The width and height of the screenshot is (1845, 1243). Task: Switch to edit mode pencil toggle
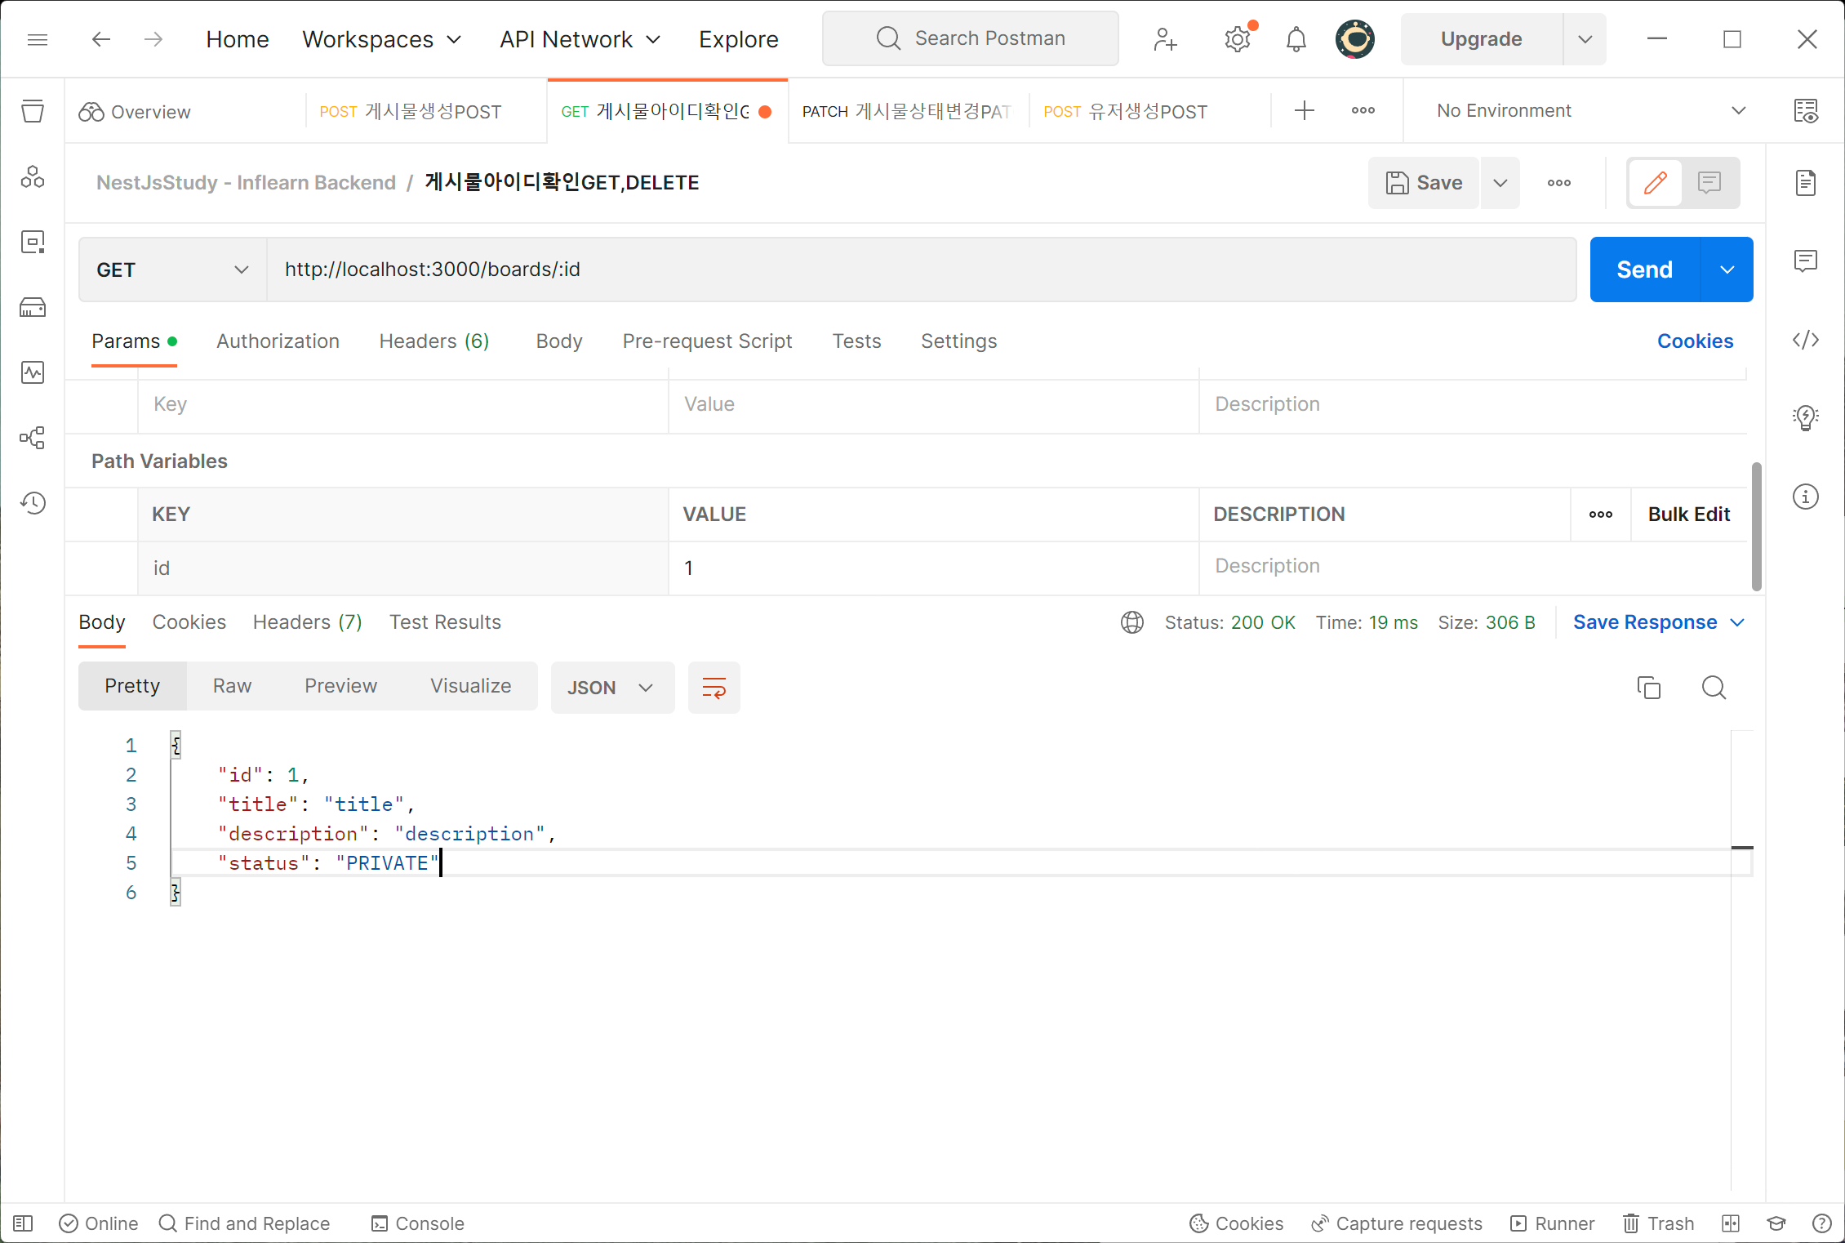pyautogui.click(x=1655, y=183)
